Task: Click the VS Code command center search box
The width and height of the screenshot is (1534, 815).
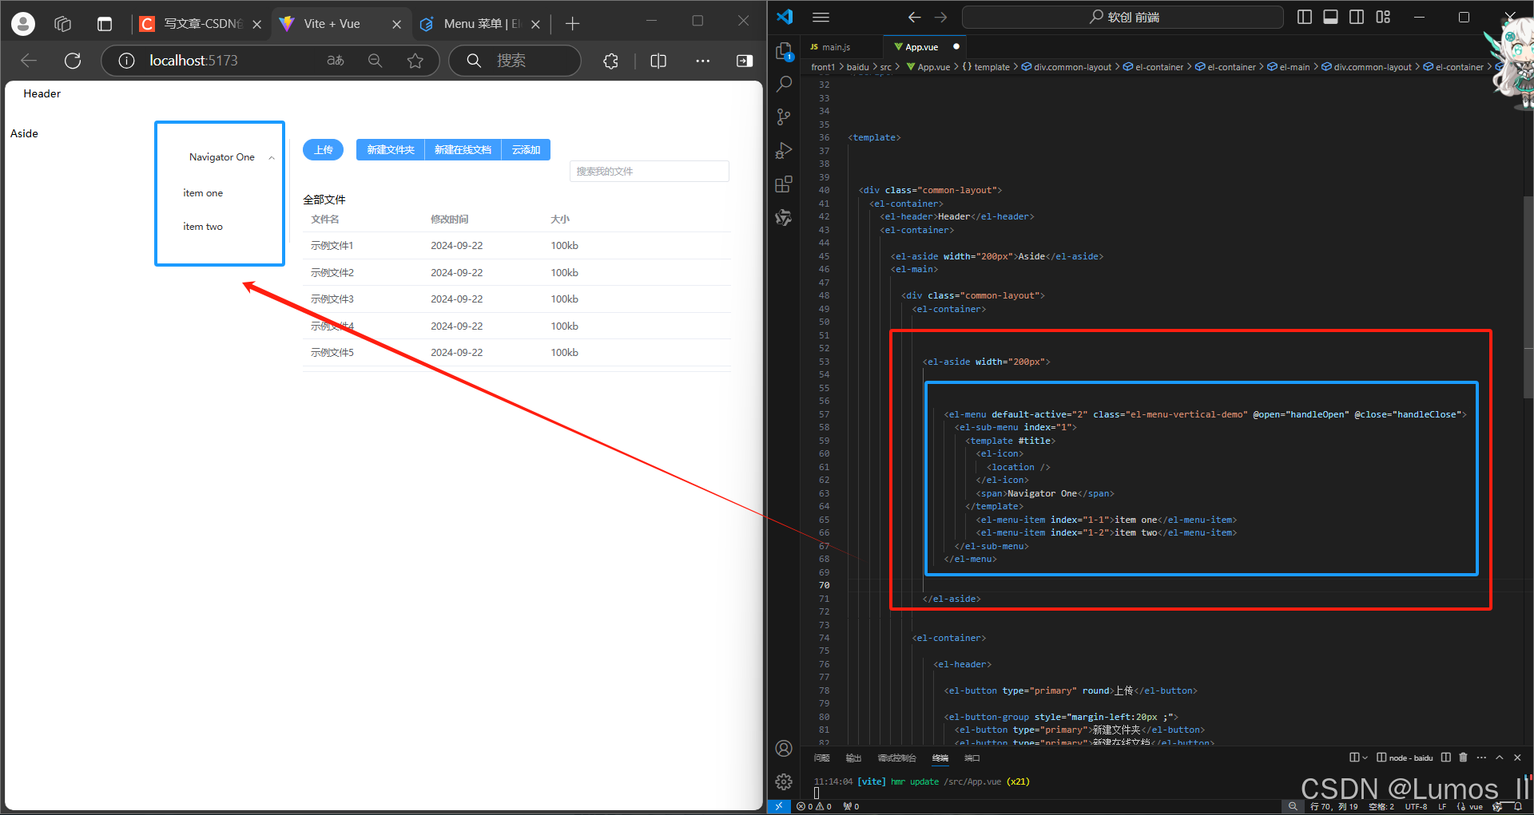Action: pos(1123,17)
